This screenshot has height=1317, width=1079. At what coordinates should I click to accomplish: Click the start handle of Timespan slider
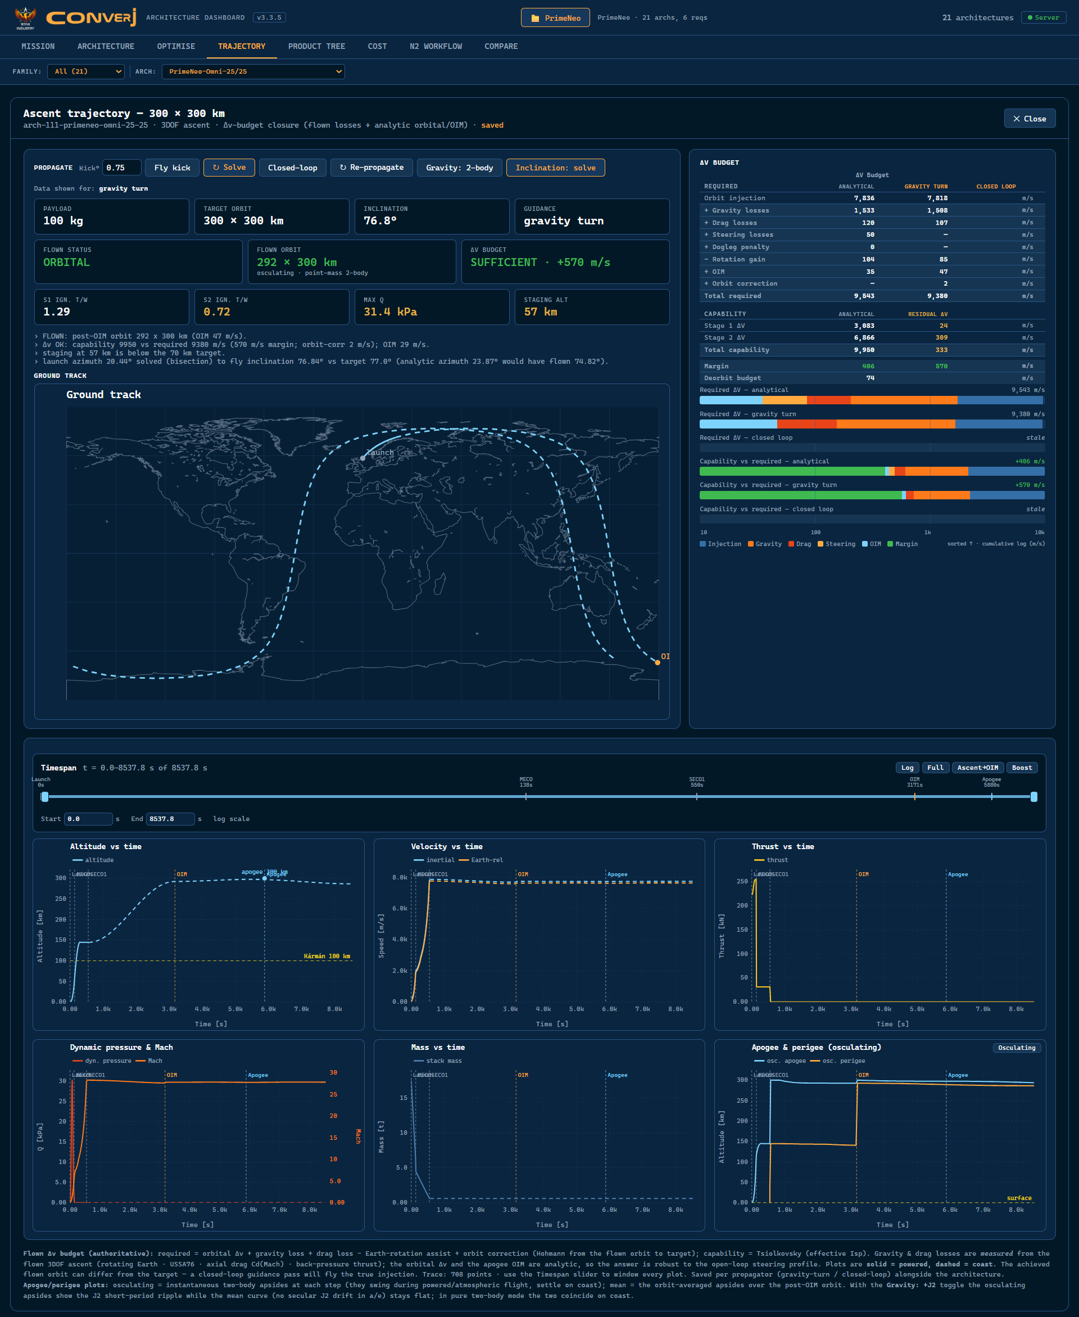click(45, 796)
